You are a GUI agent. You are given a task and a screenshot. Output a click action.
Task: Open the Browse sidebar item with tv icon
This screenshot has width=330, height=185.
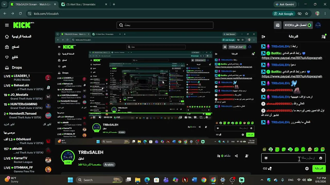(x=12, y=47)
